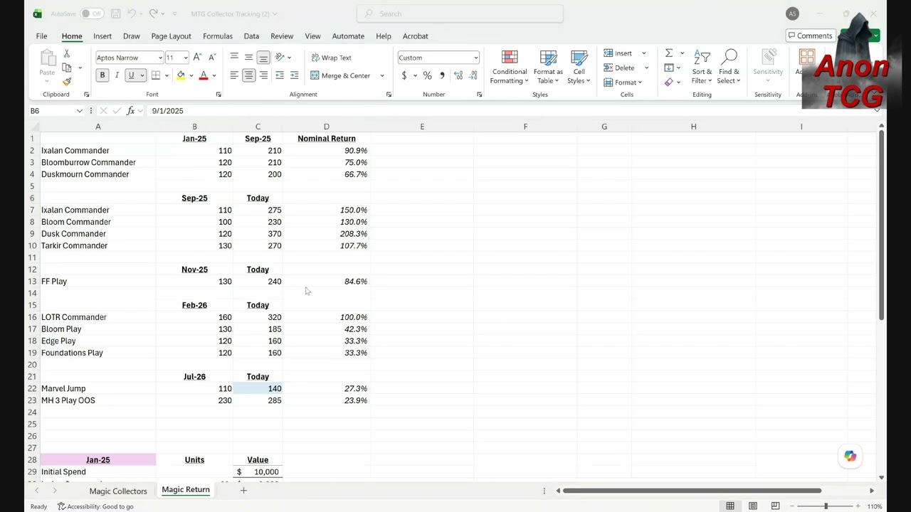Screen dimensions: 911x512
Task: Adjust the zoom slider handle
Action: click(x=826, y=506)
